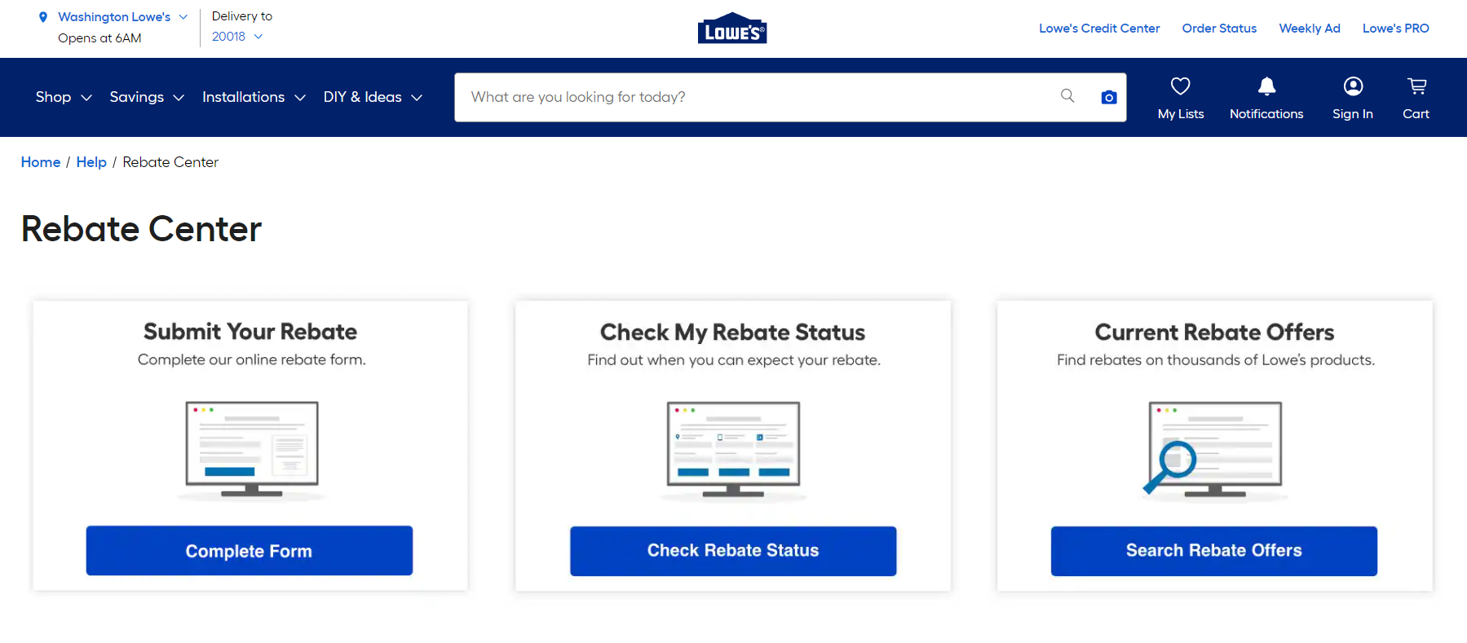
Task: Click Check Rebate Status button
Action: pyautogui.click(x=733, y=551)
